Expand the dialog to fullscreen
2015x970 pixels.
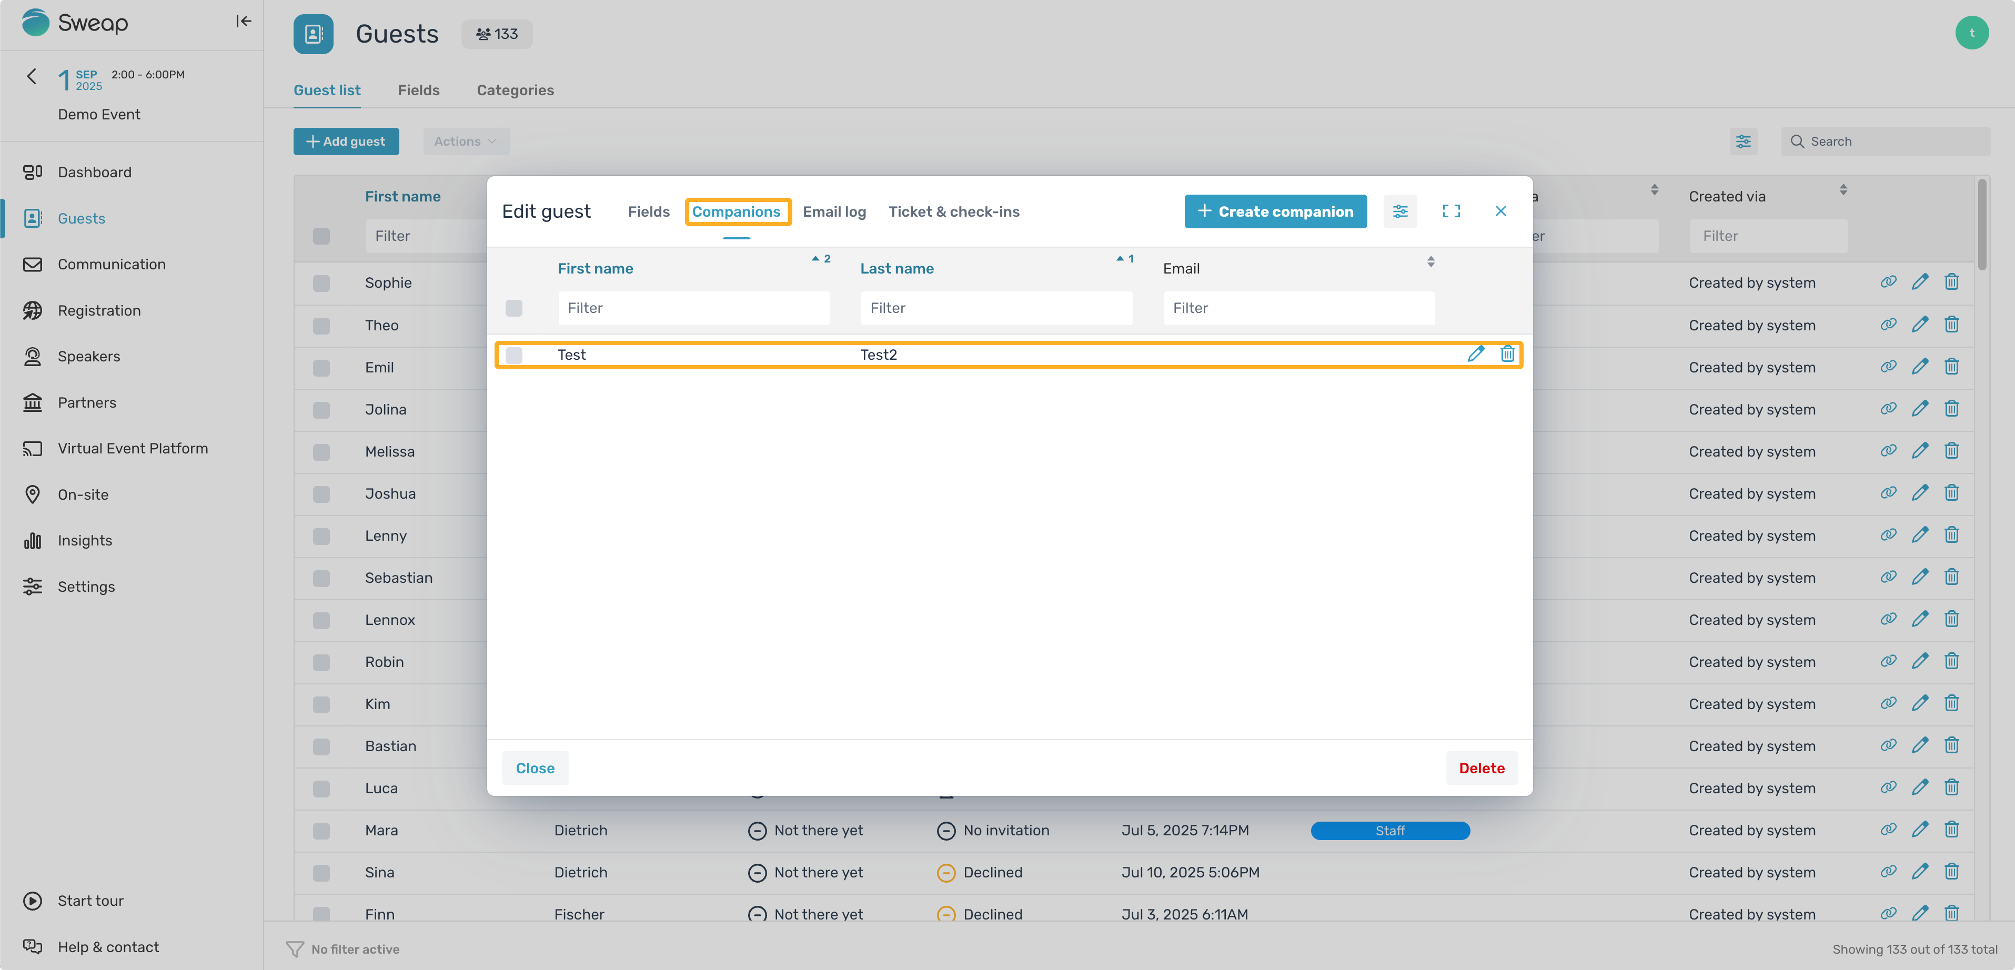click(x=1451, y=211)
